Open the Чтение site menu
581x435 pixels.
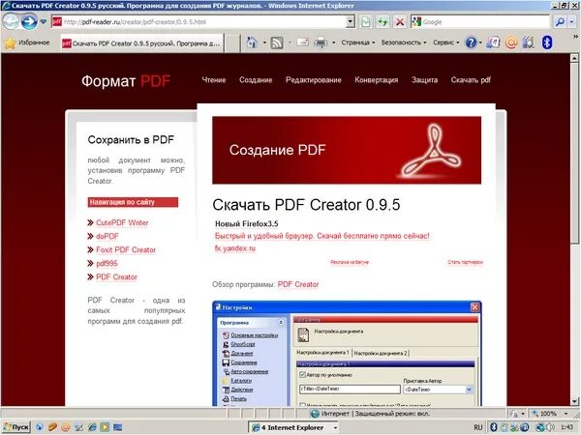click(x=214, y=80)
